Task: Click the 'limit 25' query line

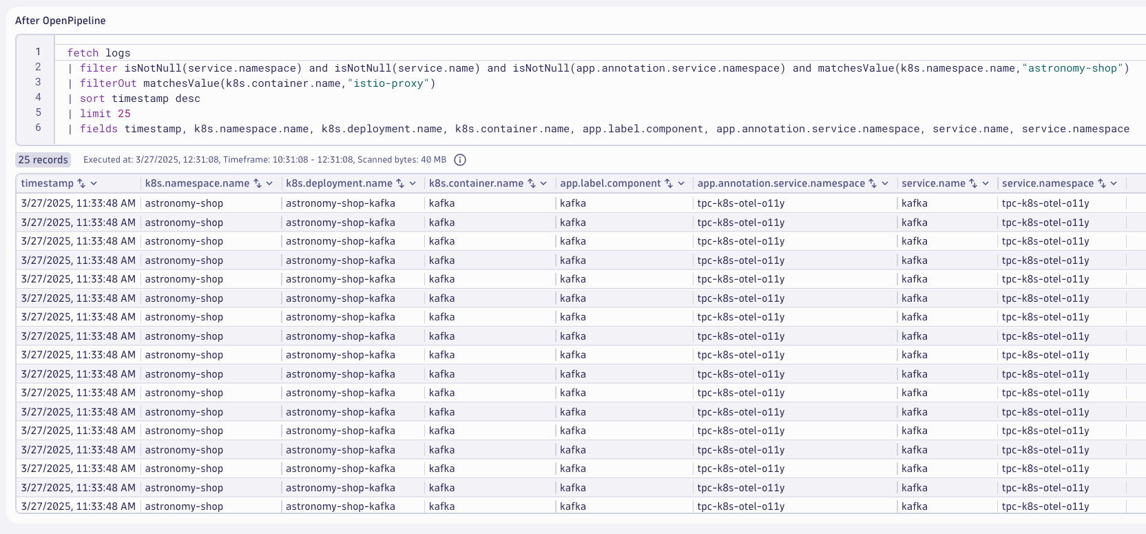Action: (x=99, y=114)
